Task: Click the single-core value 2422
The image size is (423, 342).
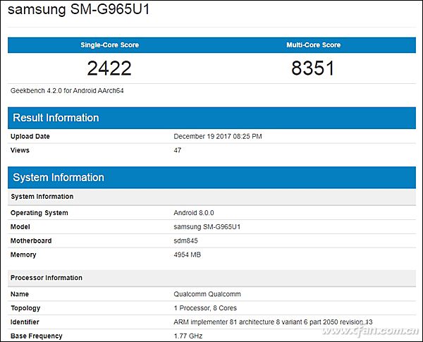Action: 109,68
